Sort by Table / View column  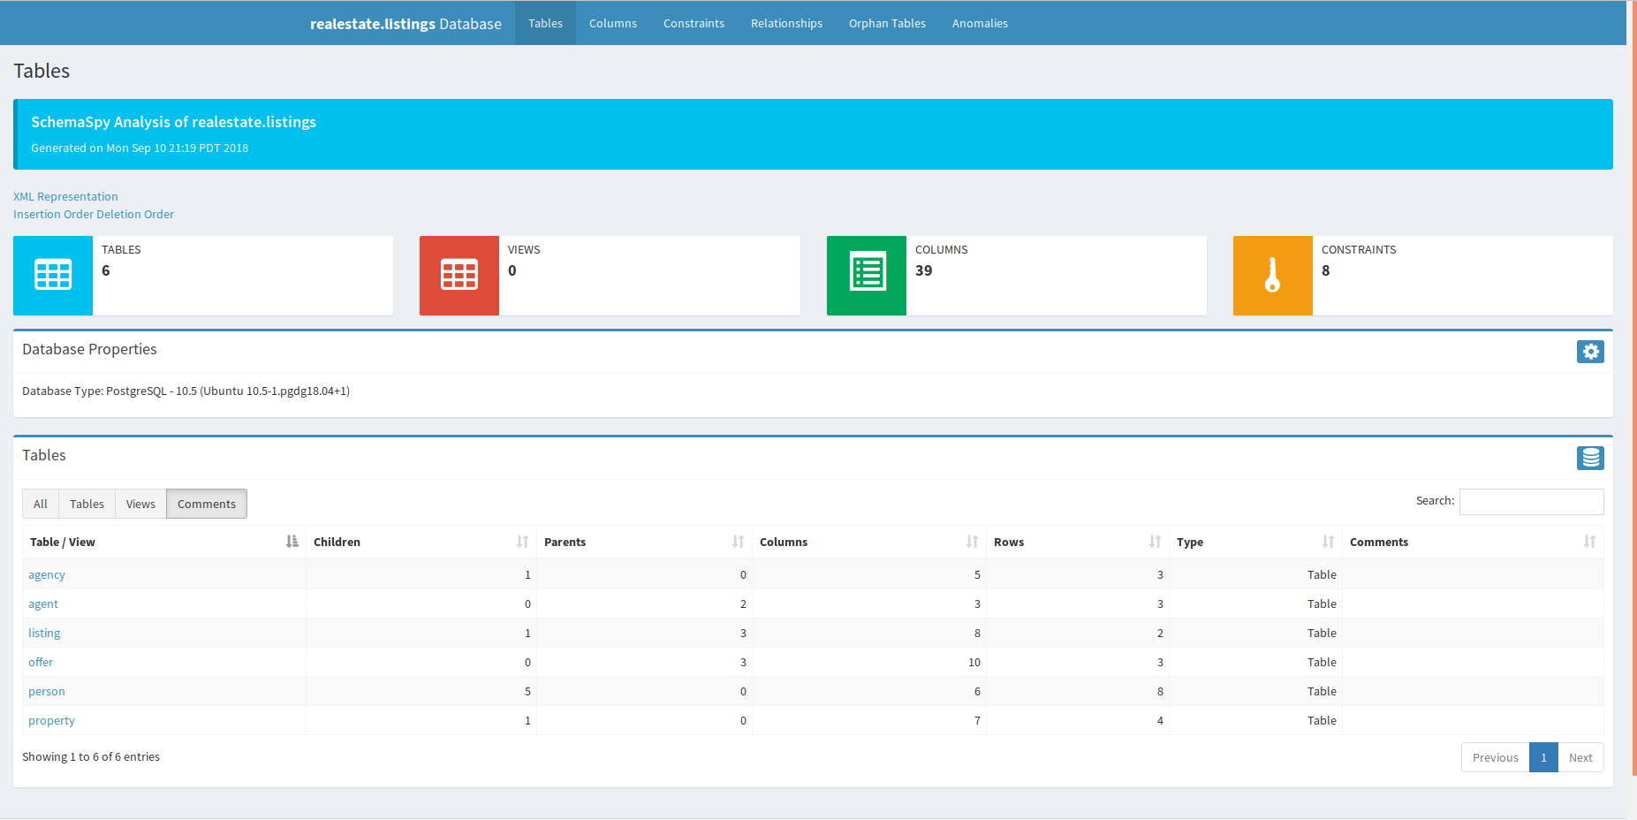164,542
